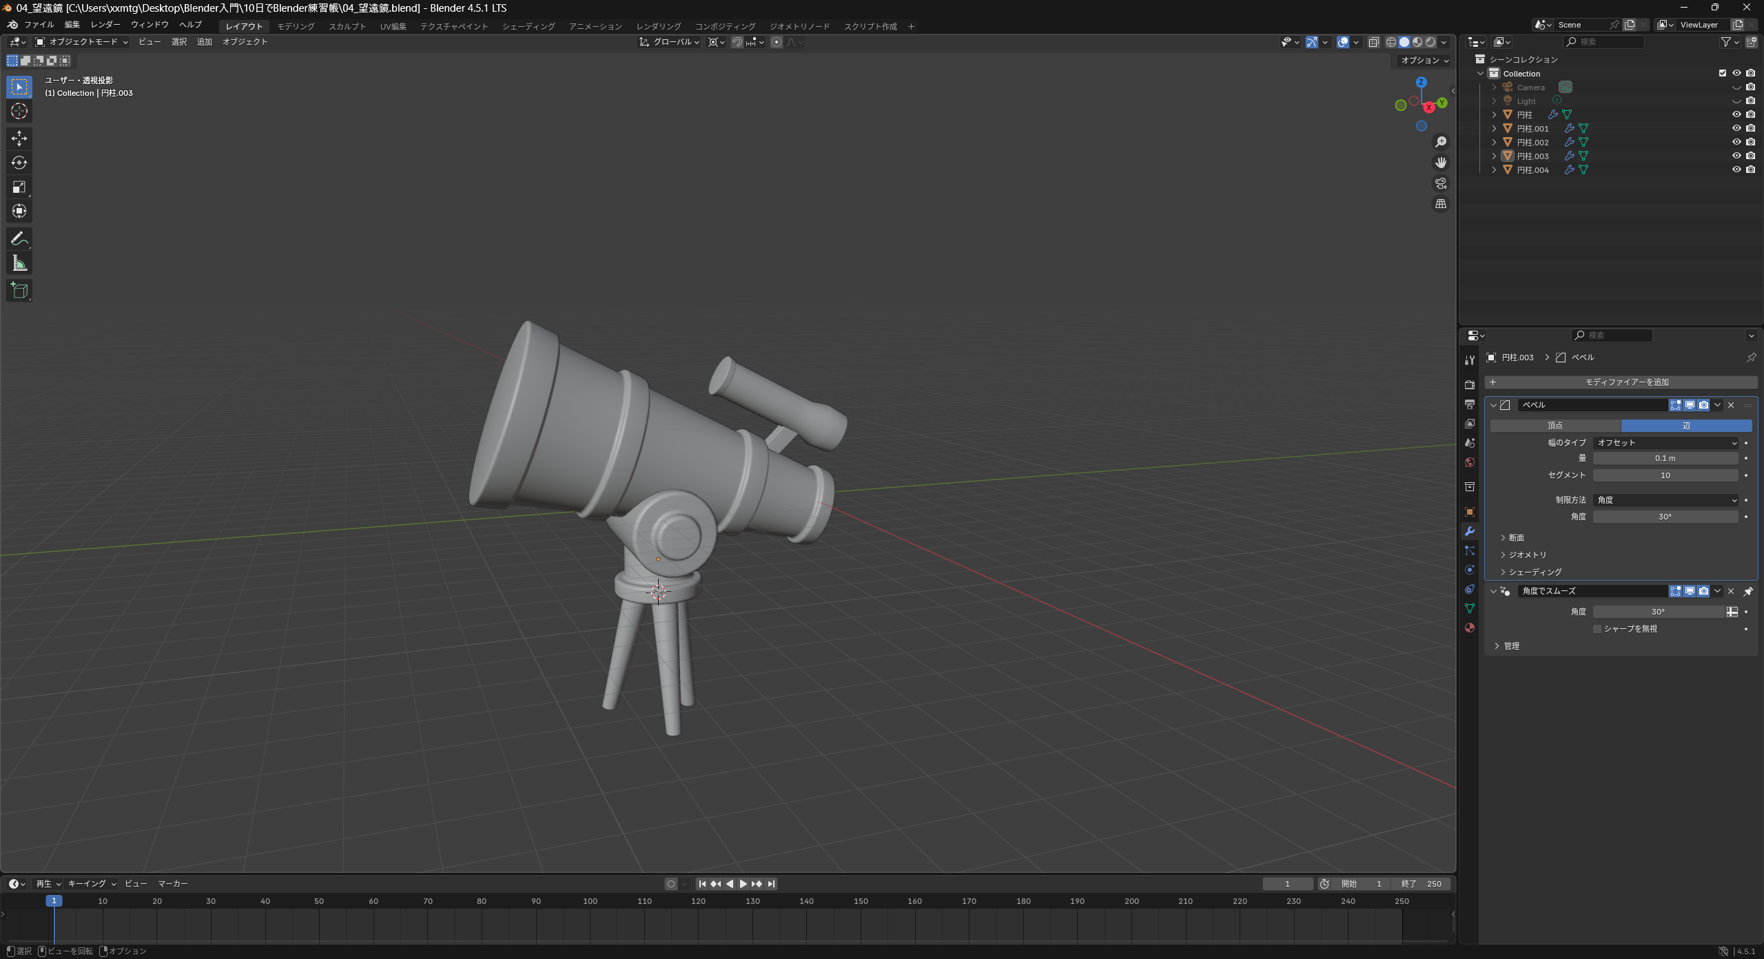Switch the bevel modifier to 頂点 mode
The image size is (1764, 959).
click(x=1555, y=425)
